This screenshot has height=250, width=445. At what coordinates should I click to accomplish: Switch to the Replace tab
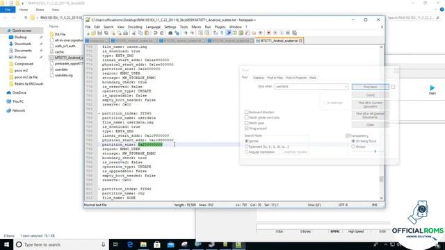[258, 78]
